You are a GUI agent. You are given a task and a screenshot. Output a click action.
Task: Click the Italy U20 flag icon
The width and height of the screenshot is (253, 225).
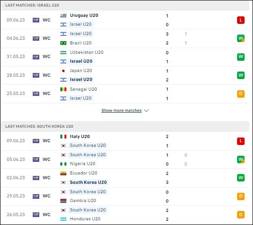63,137
